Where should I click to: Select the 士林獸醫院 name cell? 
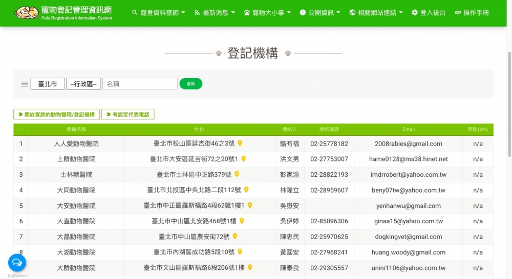coord(76,174)
